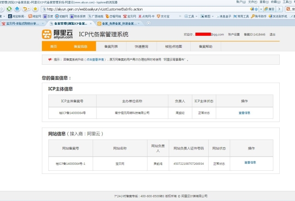Click 查看信息 link in 网站信息 table

tap(250, 162)
